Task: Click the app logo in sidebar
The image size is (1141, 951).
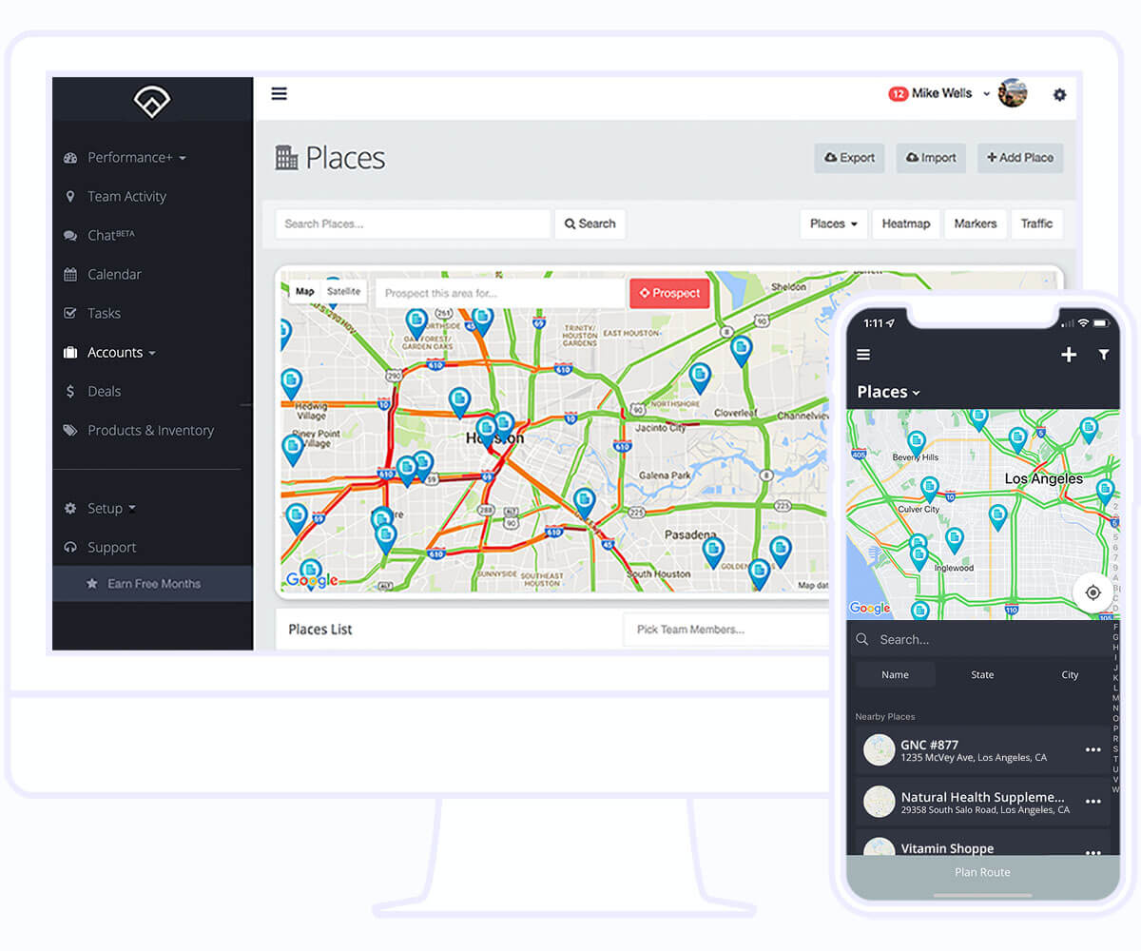Action: [152, 101]
